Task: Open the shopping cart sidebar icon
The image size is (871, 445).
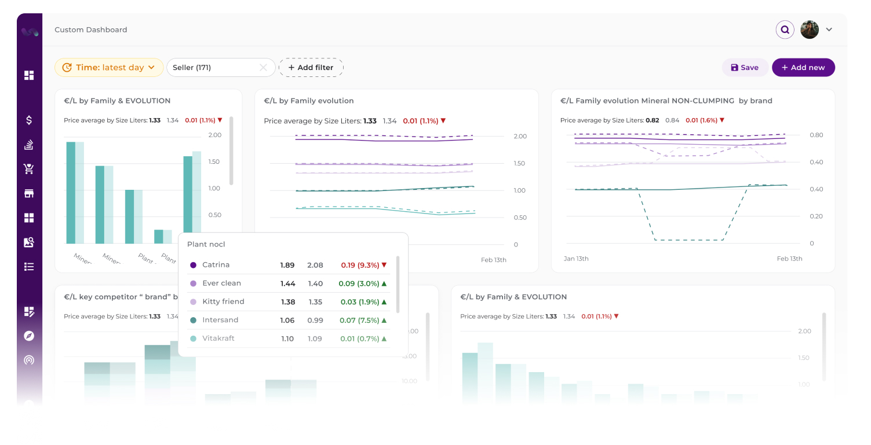Action: pos(29,169)
